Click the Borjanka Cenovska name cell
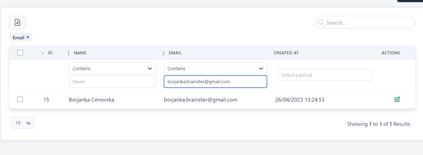Screen dimensions: 423x155 click(91, 100)
